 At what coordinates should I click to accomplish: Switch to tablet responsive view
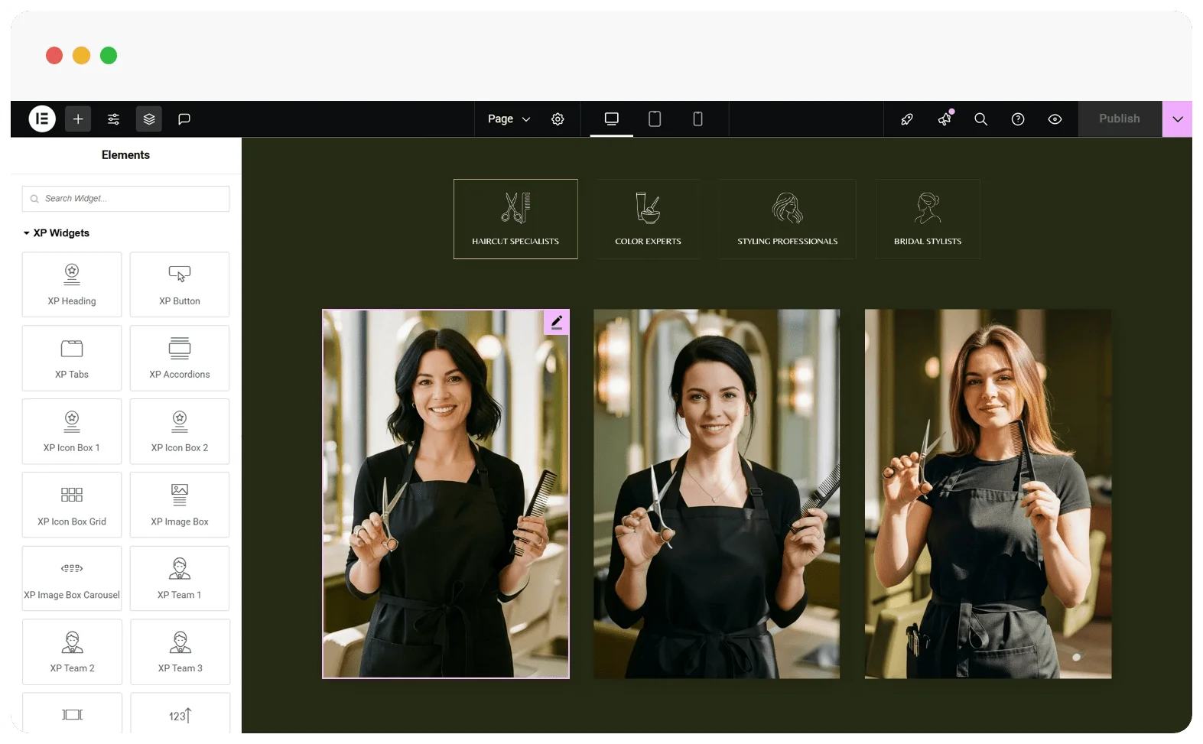tap(655, 119)
